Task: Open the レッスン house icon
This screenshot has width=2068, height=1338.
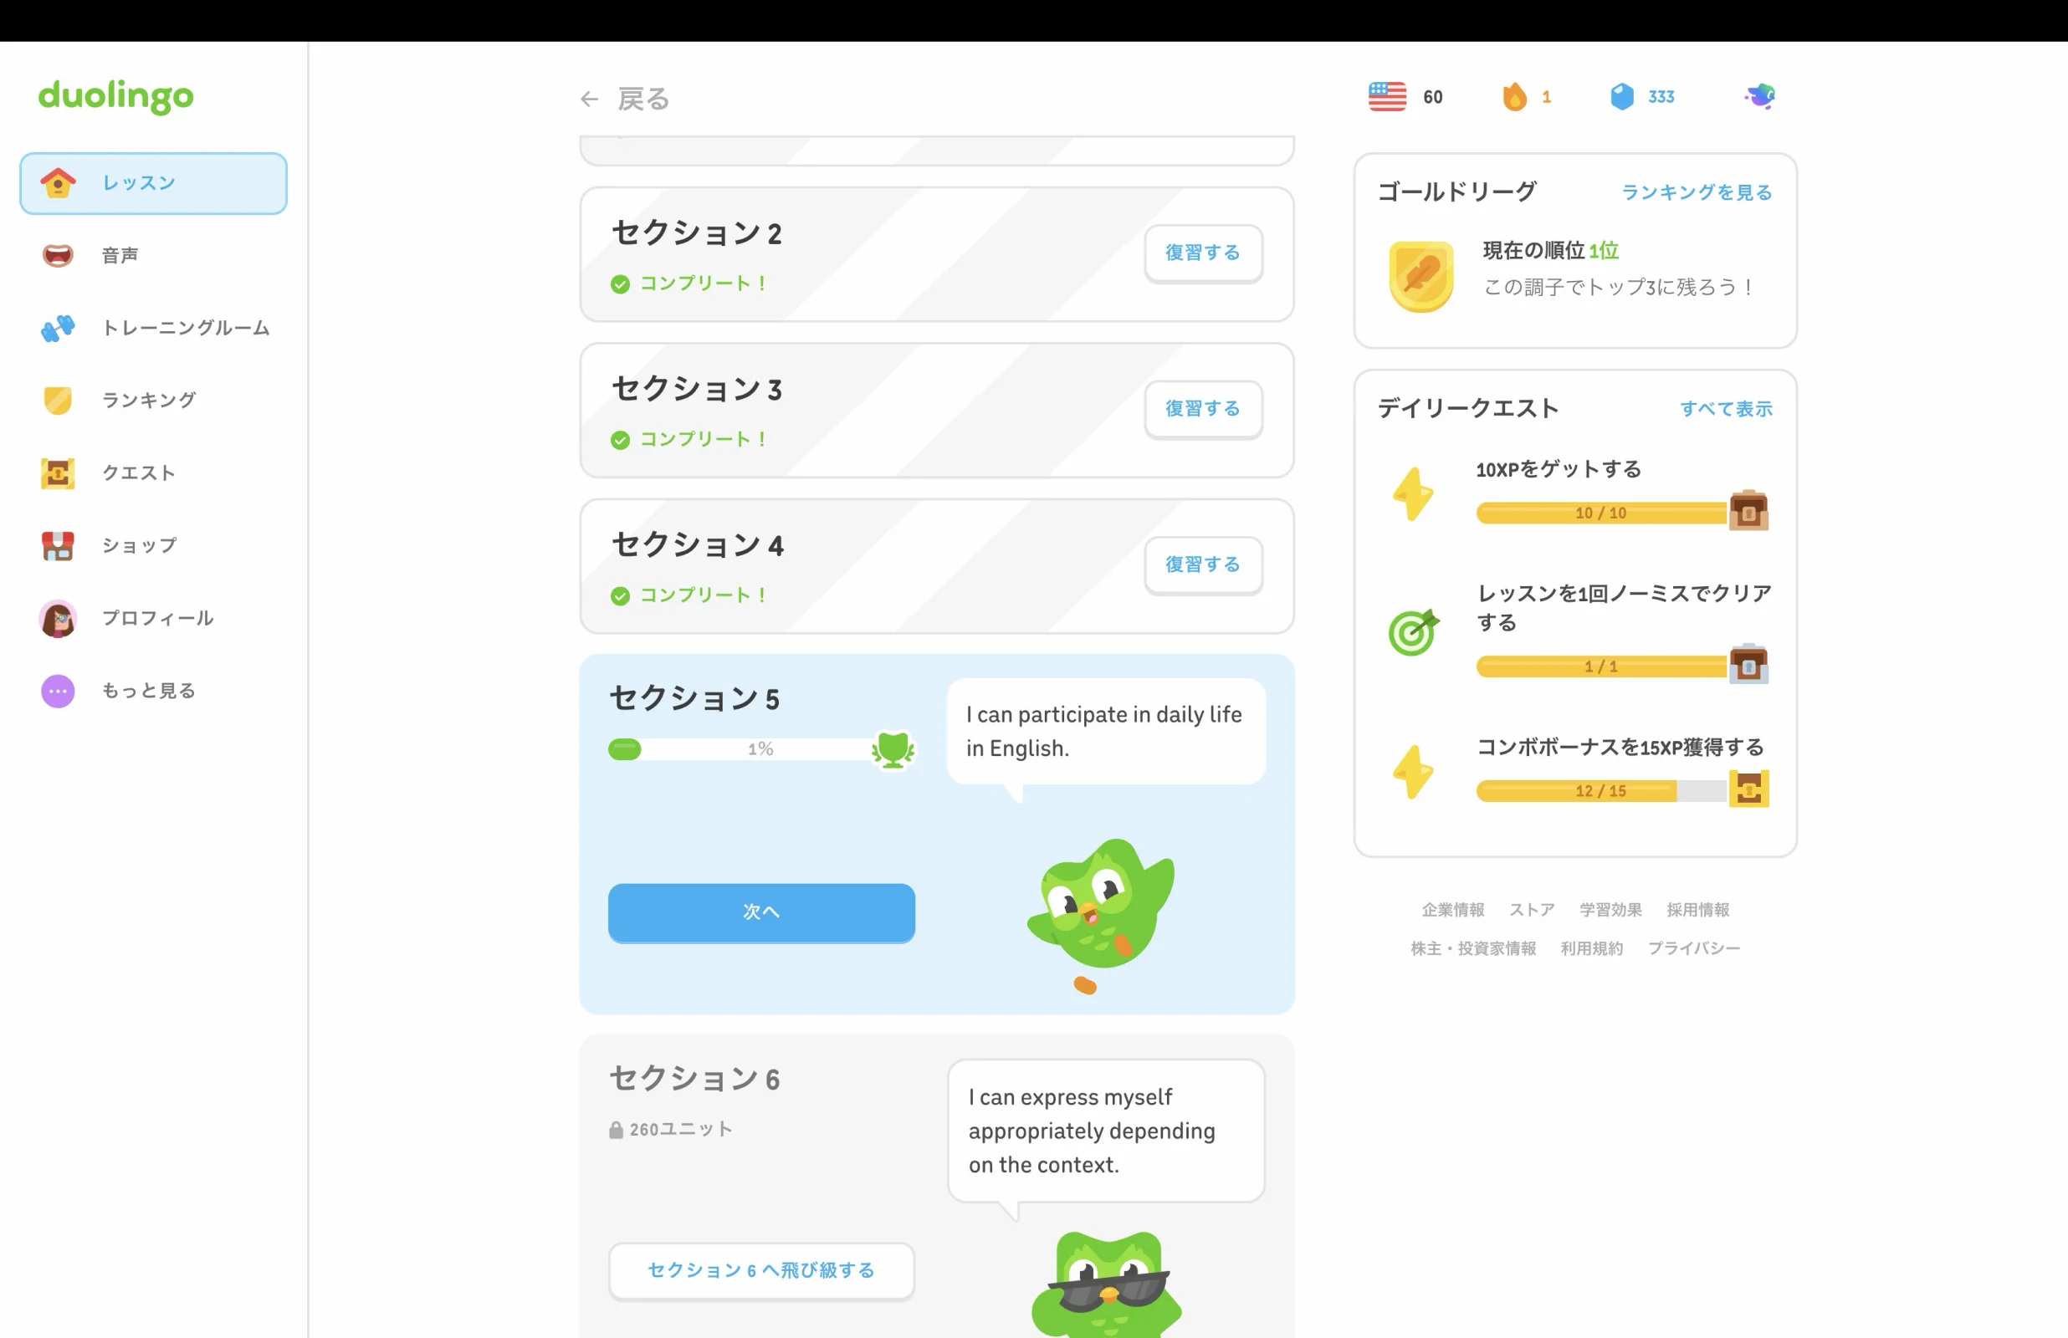Action: pyautogui.click(x=59, y=182)
